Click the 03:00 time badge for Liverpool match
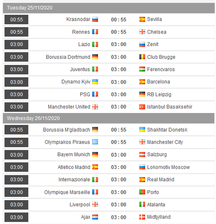The width and height of the screenshot is (216, 224). point(17,205)
